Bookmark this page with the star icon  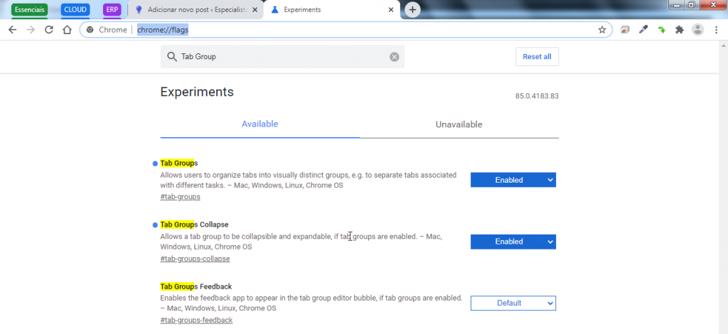pos(602,30)
